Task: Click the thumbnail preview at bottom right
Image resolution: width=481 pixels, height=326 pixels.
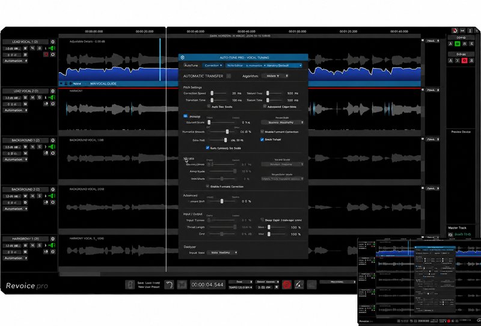Action: (x=419, y=281)
